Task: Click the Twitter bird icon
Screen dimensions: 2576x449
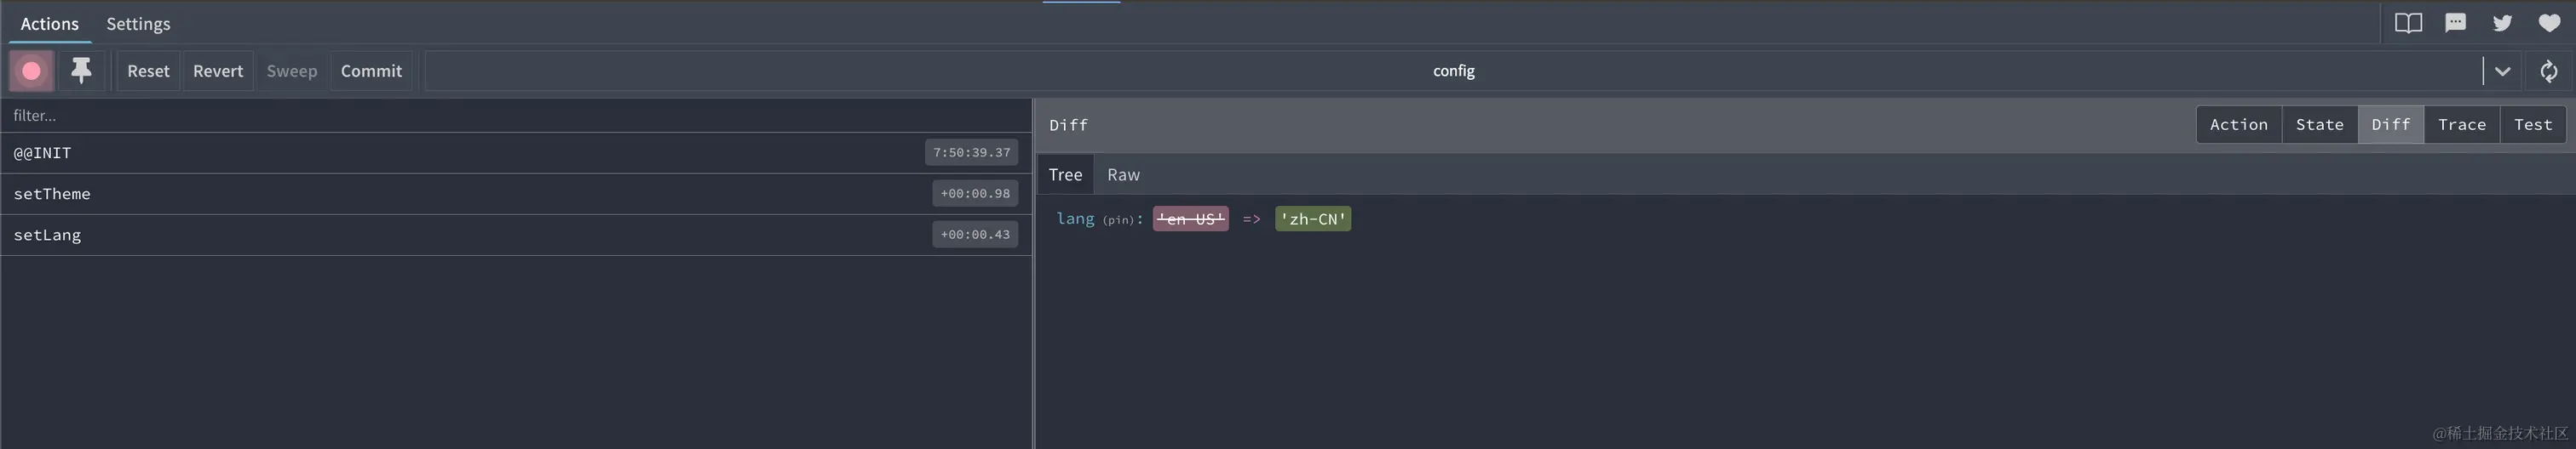Action: click(2502, 23)
